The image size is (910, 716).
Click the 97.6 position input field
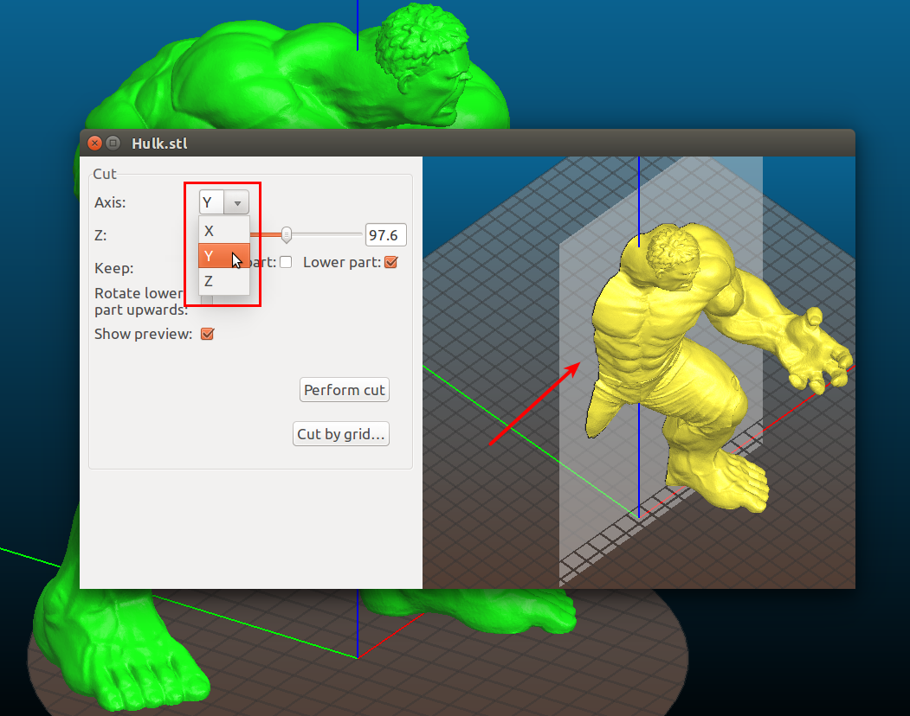385,235
